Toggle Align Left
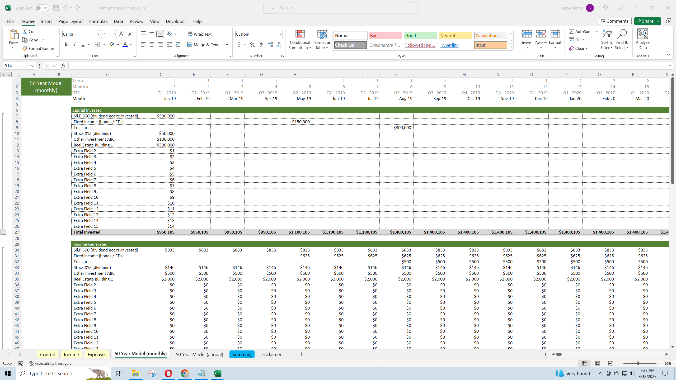The image size is (676, 380). click(x=143, y=45)
